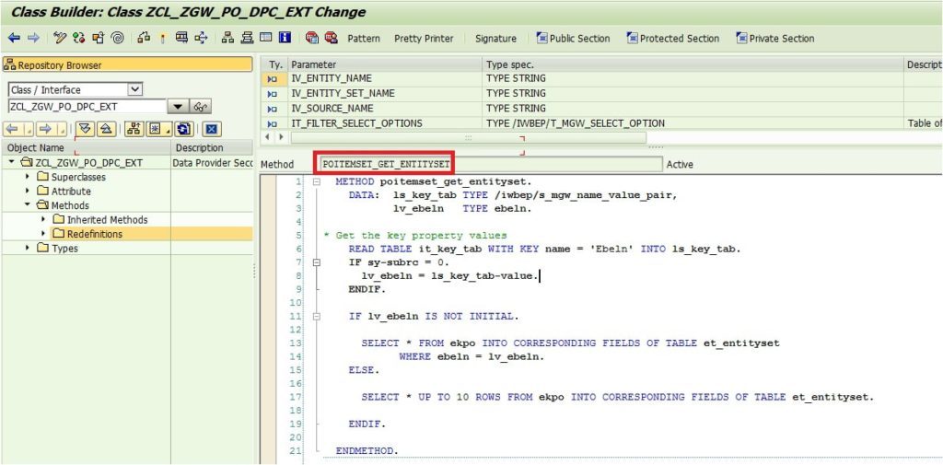
Task: Click the Object Name column header
Action: (87, 148)
